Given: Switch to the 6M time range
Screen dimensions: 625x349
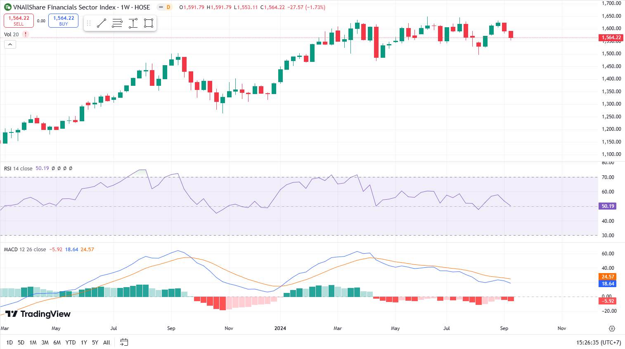Looking at the screenshot, I should (57, 342).
